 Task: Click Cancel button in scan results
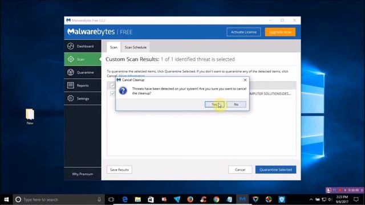click(240, 170)
